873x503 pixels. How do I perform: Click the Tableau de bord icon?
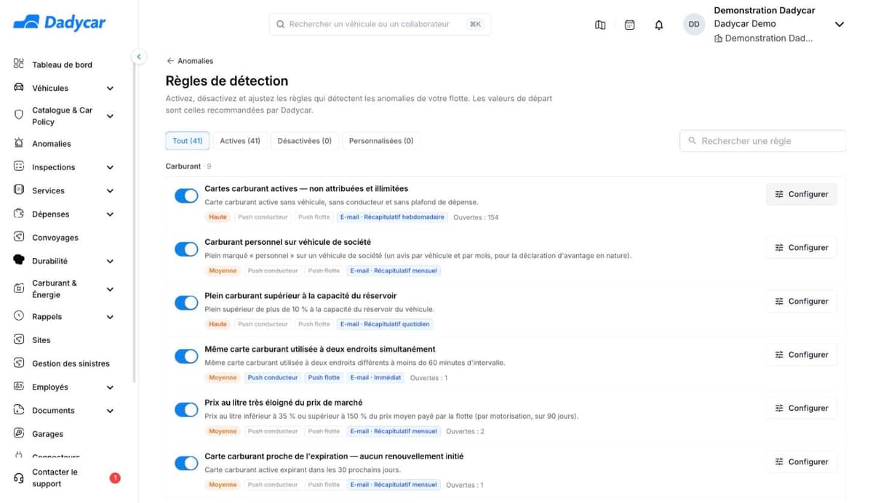[19, 64]
